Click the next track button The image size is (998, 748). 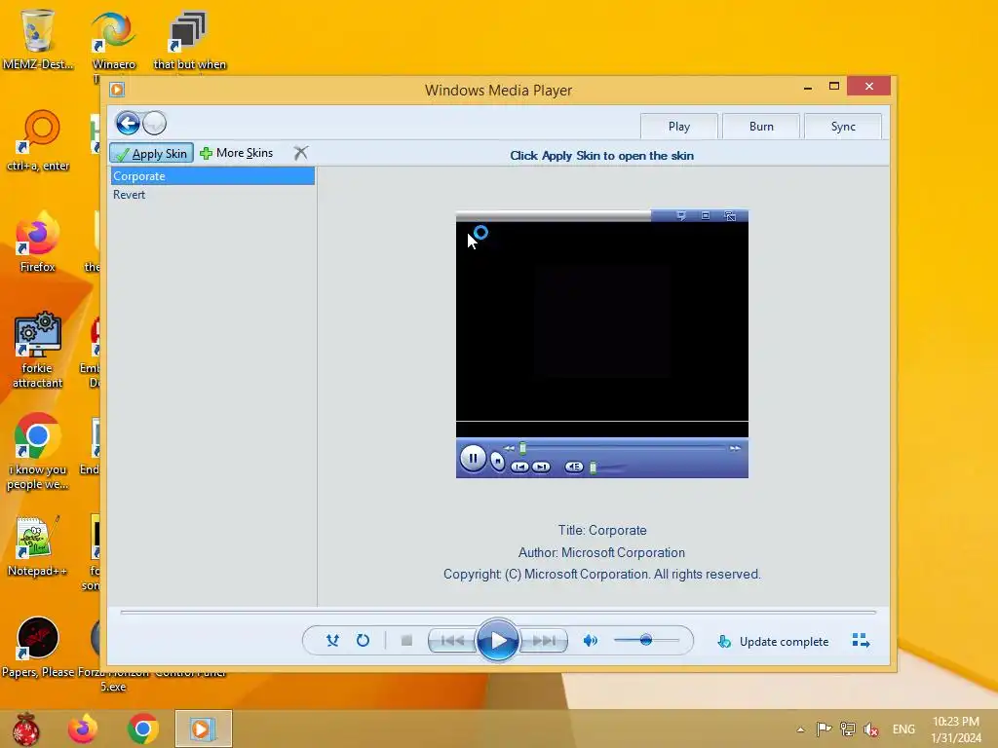click(x=544, y=641)
